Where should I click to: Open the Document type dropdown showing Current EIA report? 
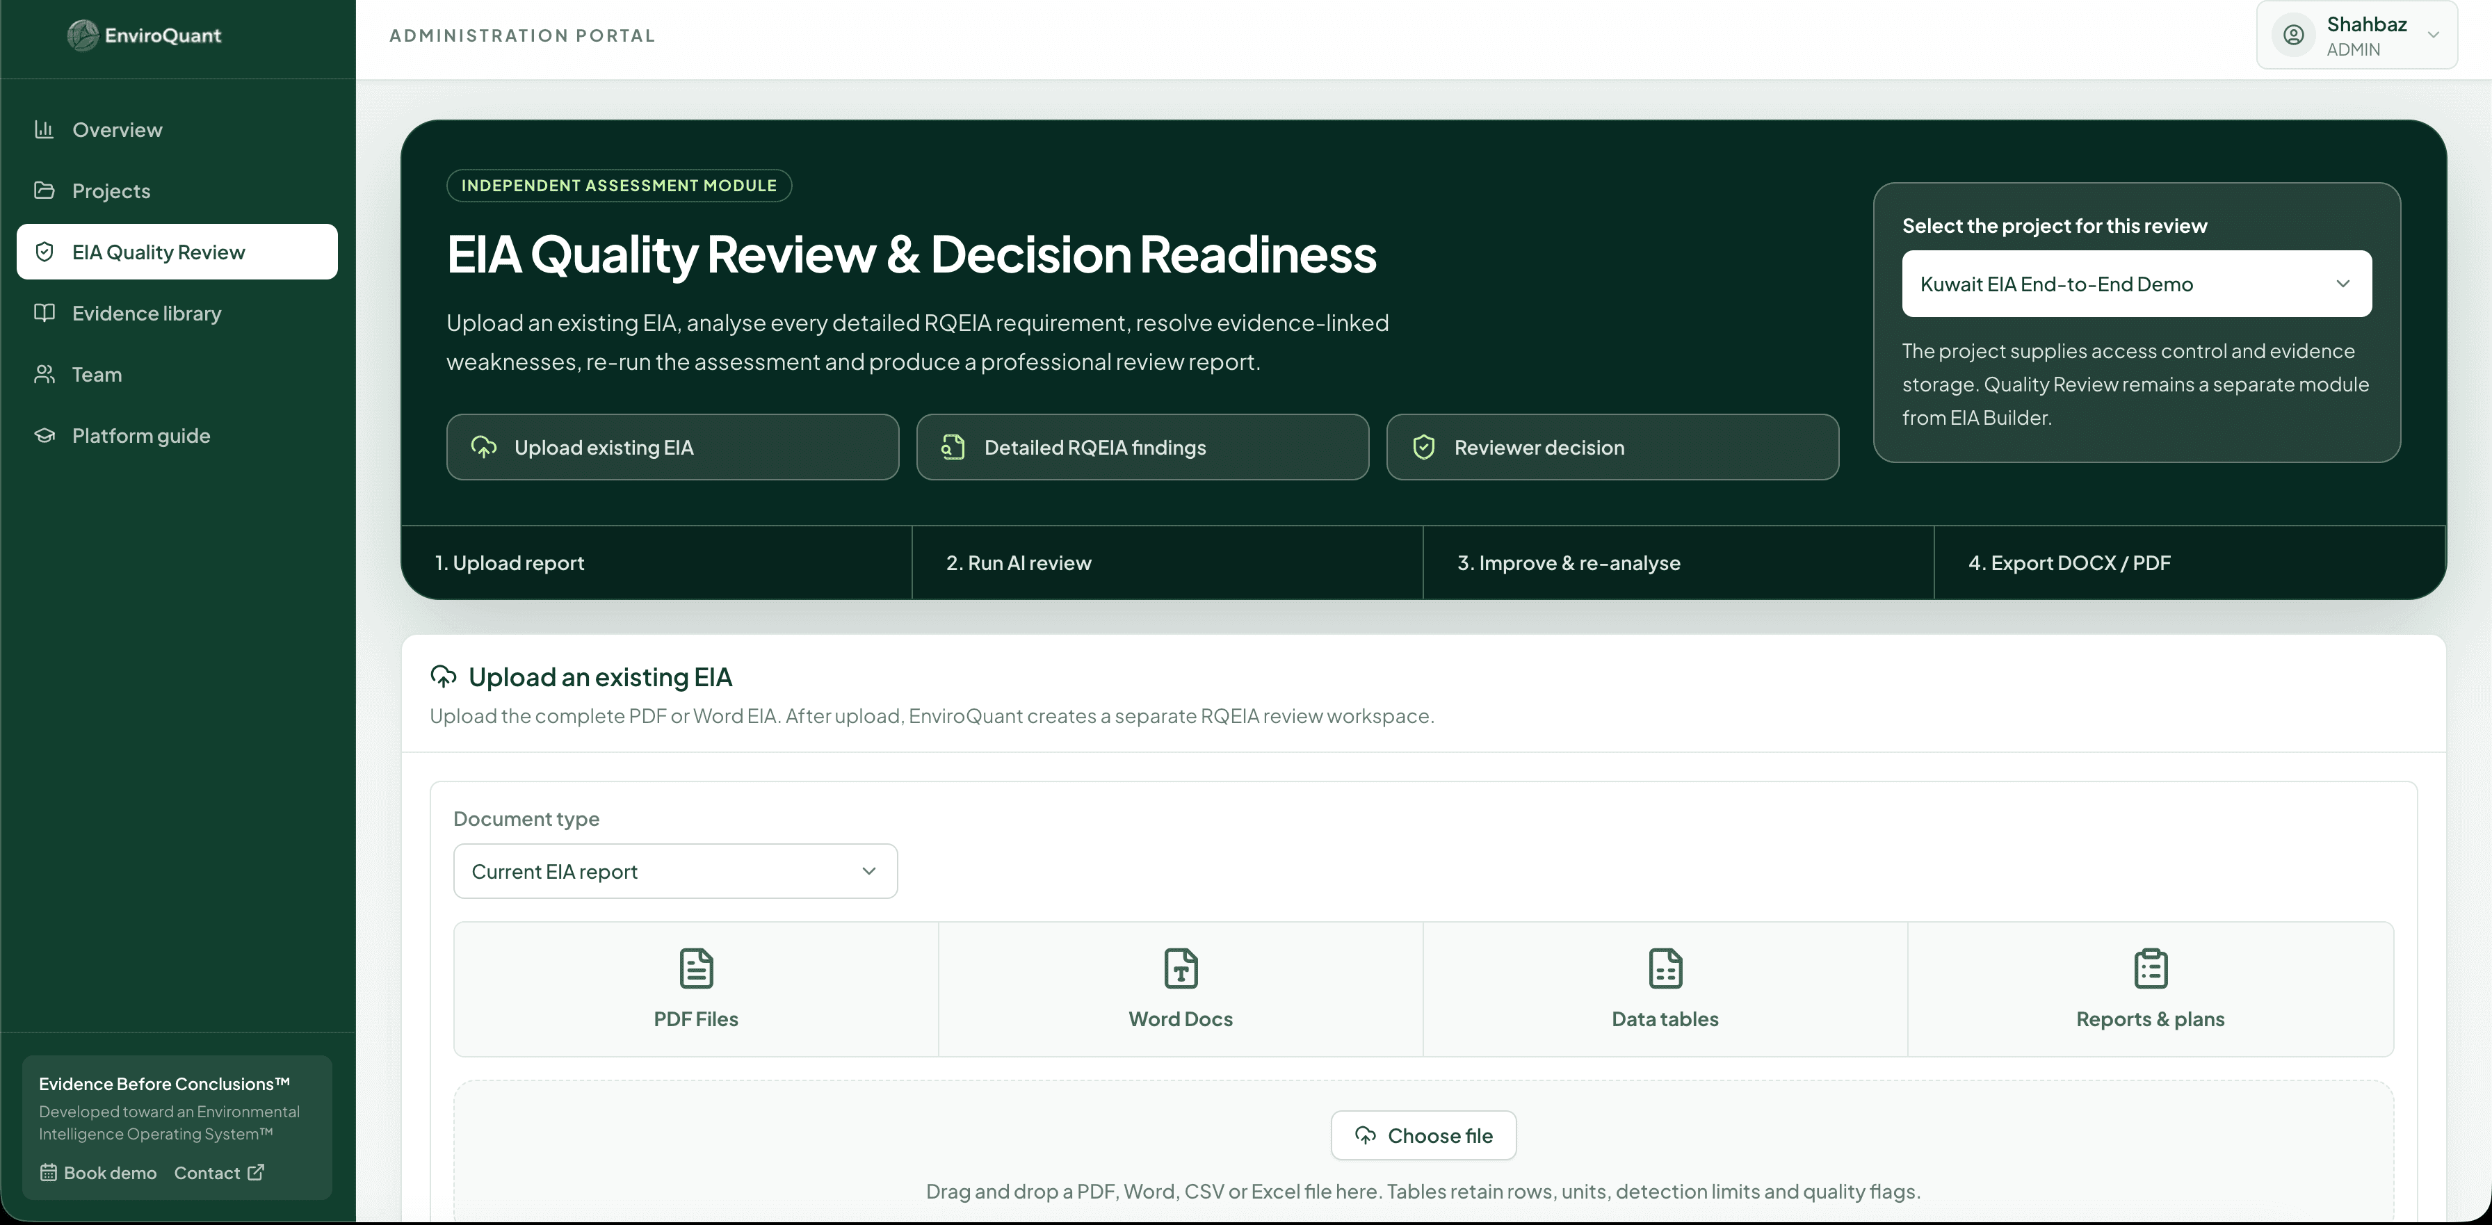pyautogui.click(x=675, y=871)
